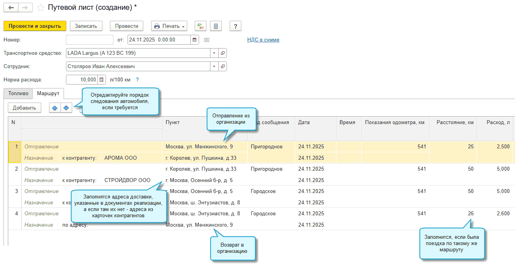Select the Маршрут tab

coord(48,94)
